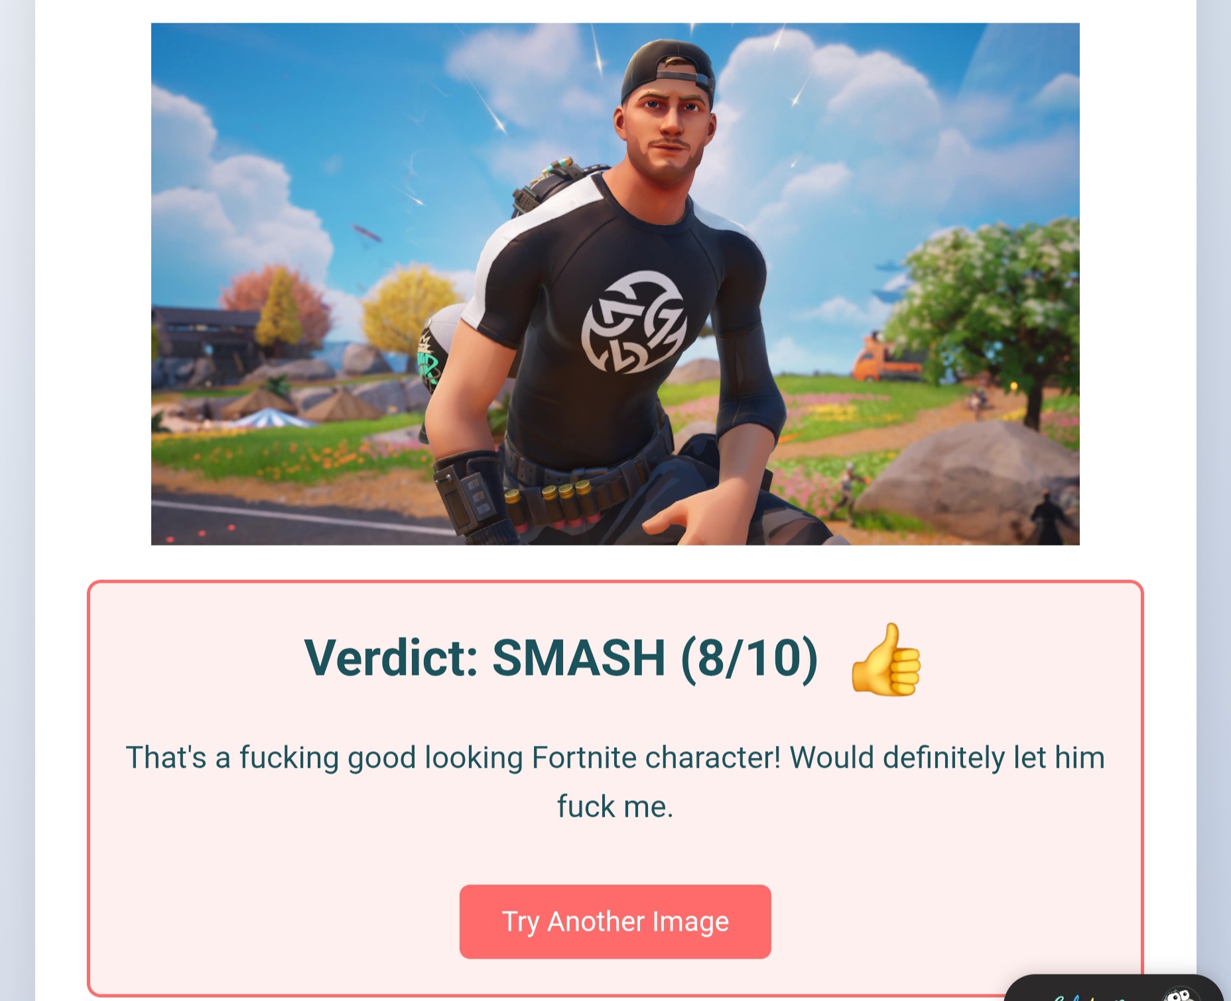Click the verdict text mentioning Fortnite character

click(x=615, y=758)
